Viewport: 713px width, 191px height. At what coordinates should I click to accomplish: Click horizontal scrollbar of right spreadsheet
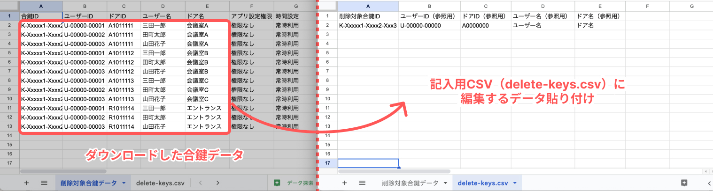(395, 172)
